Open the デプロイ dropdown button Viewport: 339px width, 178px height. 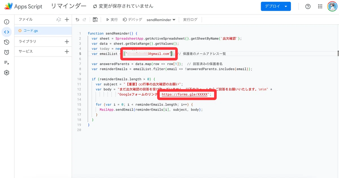[x=276, y=6]
